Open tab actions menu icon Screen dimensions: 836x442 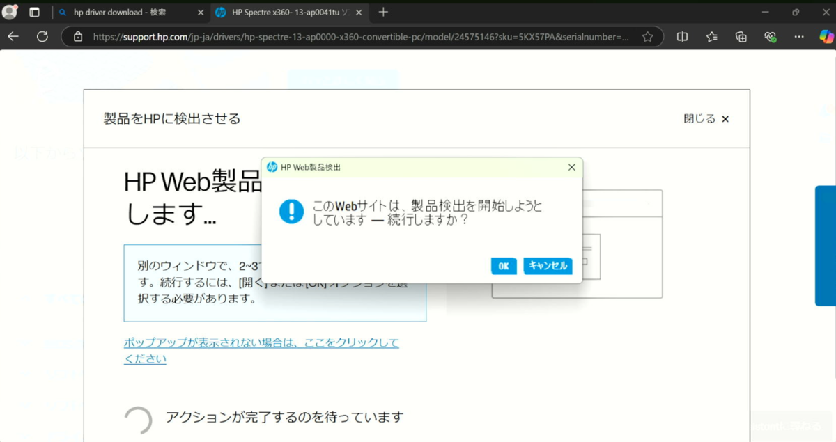point(34,13)
